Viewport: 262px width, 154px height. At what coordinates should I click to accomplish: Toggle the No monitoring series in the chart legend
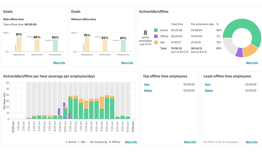click(x=97, y=142)
